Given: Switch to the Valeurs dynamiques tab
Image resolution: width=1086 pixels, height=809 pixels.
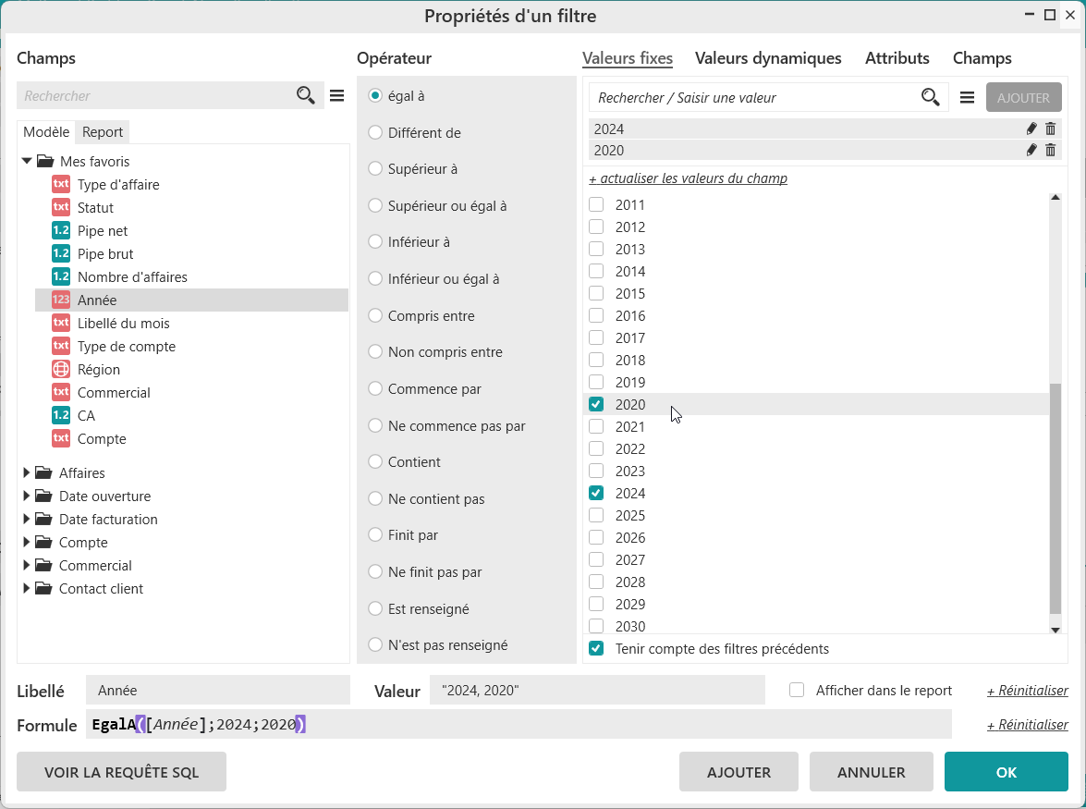Looking at the screenshot, I should tap(768, 58).
